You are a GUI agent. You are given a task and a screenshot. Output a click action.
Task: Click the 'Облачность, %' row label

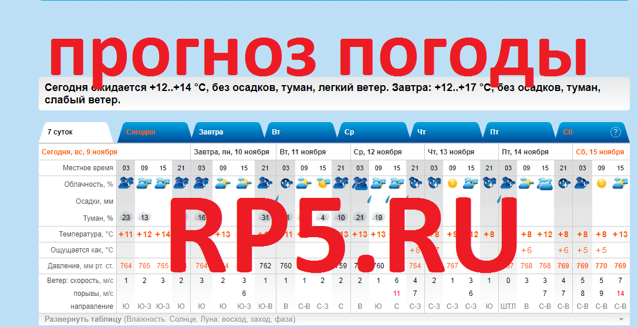pyautogui.click(x=89, y=184)
